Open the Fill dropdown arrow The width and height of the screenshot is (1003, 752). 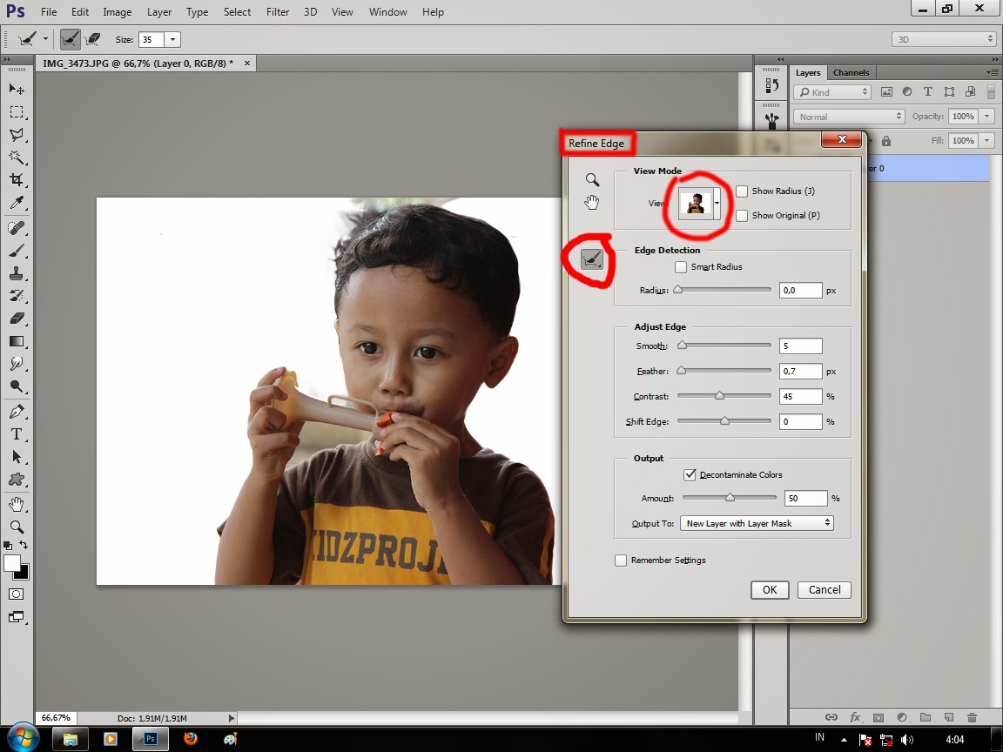(x=987, y=141)
